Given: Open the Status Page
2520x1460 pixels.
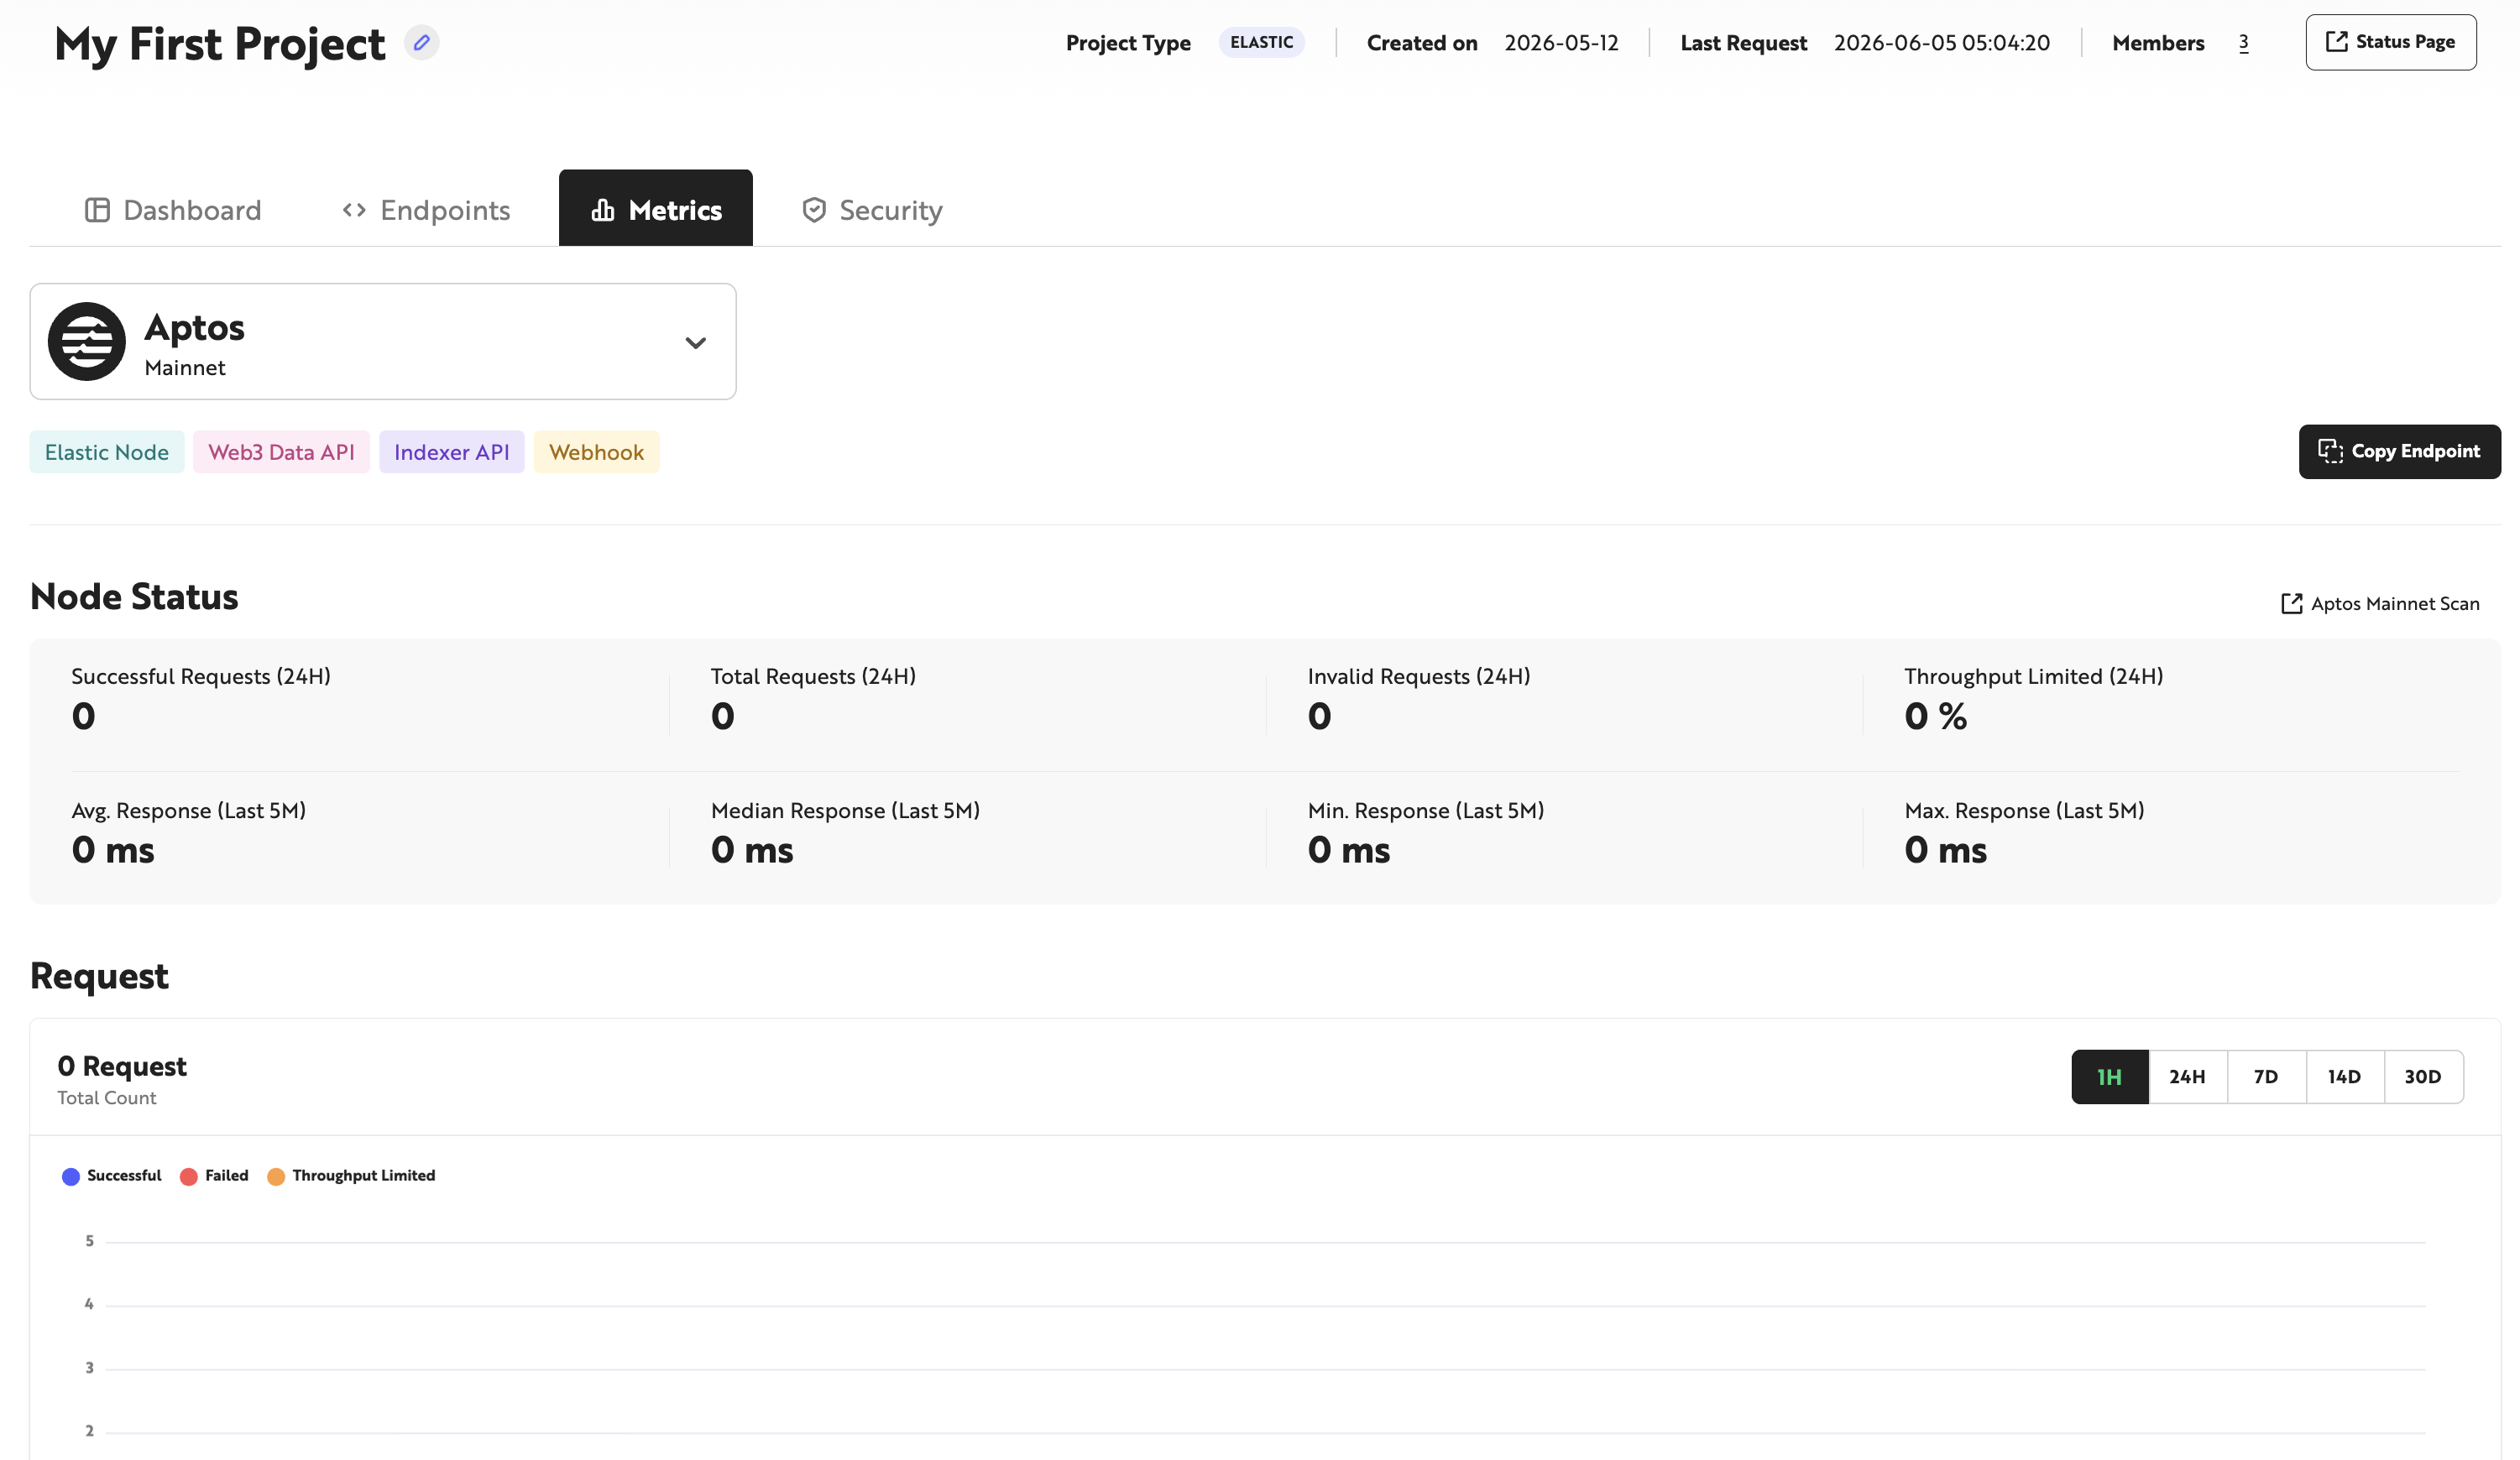Looking at the screenshot, I should [2391, 42].
